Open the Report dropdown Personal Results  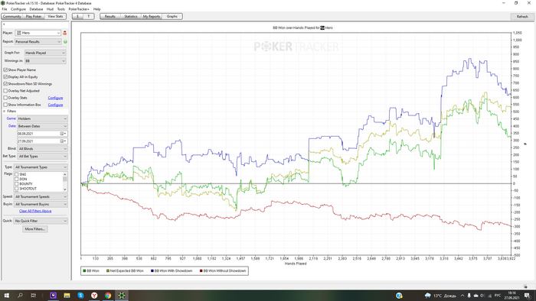[38, 41]
